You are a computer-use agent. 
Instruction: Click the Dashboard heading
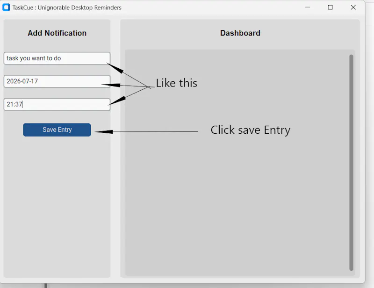(240, 33)
